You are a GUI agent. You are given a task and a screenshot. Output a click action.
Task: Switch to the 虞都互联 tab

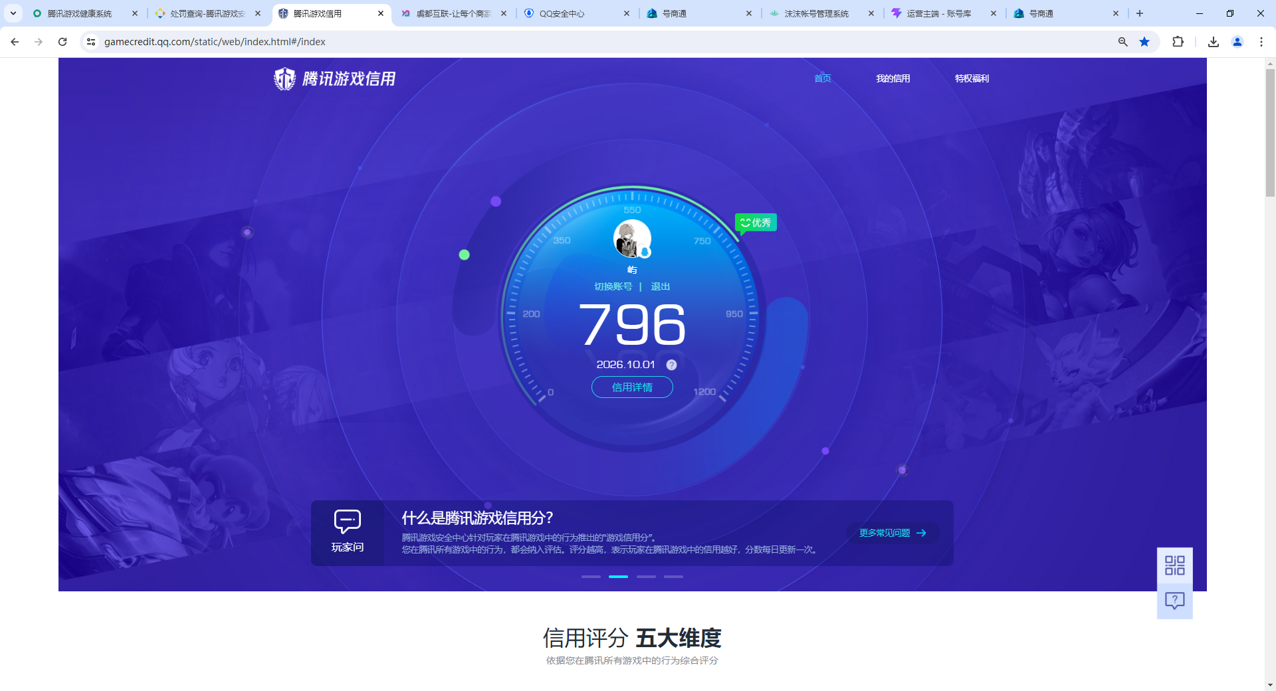tap(453, 13)
